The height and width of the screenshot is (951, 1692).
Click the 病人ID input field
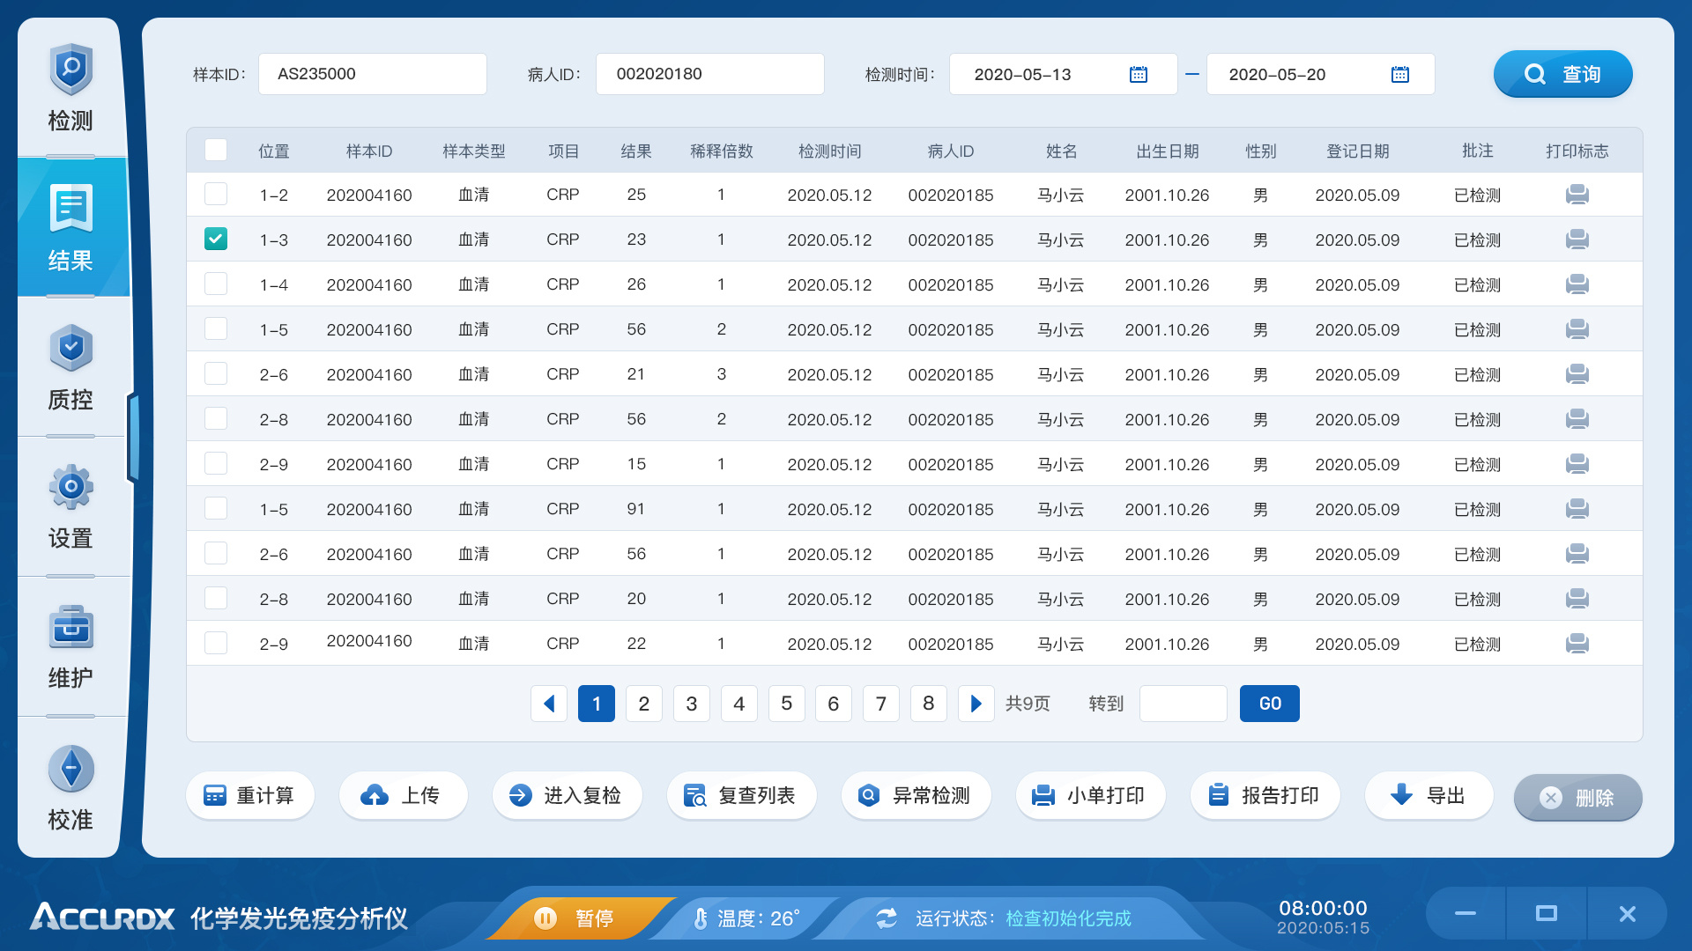(710, 74)
